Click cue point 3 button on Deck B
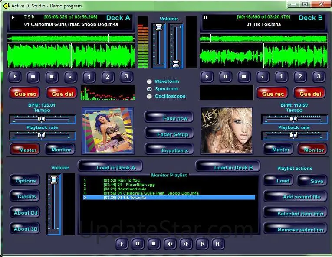This screenshot has width=332, height=257. pyautogui.click(x=318, y=77)
